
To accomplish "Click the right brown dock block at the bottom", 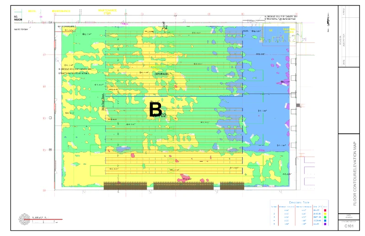I will point(232,186).
